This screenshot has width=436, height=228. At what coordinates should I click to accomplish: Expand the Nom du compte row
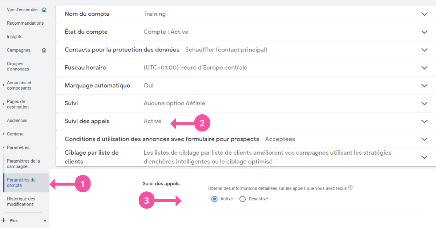tap(424, 14)
